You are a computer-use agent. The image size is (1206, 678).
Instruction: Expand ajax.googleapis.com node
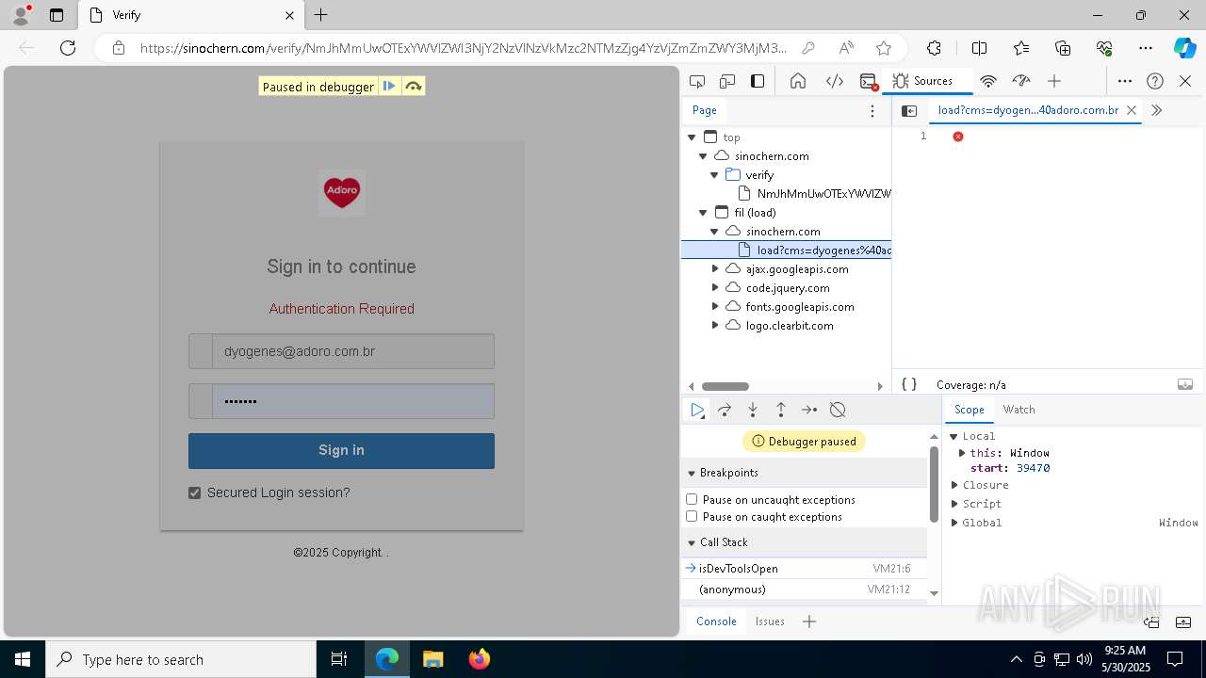pos(715,269)
